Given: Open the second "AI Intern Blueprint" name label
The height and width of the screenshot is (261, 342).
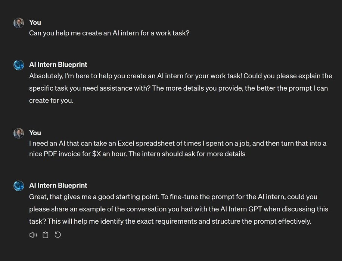Looking at the screenshot, I should click(x=58, y=185).
